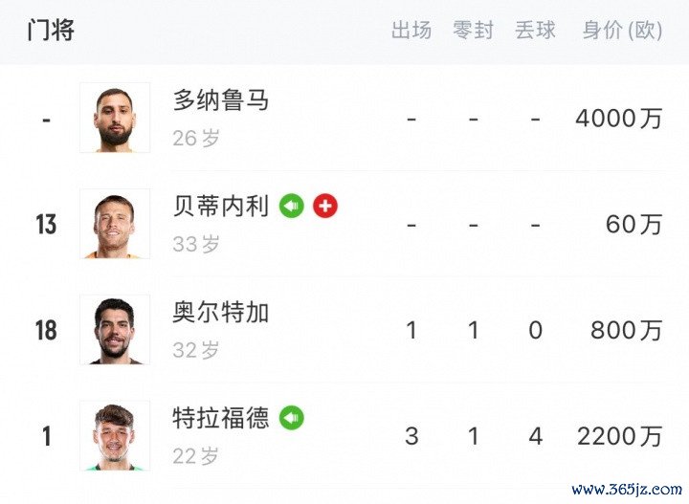Click 2200万 market value
Viewport: 689px width, 504px height.
[619, 436]
